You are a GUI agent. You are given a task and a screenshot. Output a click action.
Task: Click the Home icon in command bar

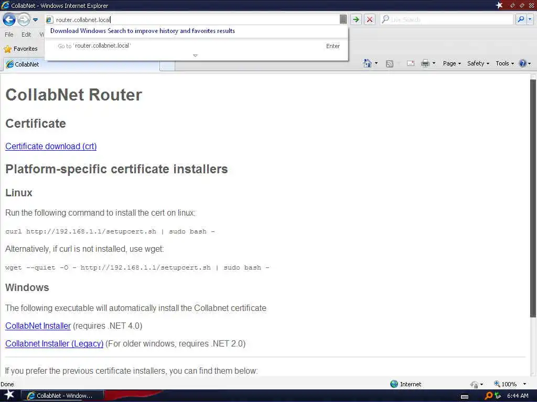(x=368, y=63)
